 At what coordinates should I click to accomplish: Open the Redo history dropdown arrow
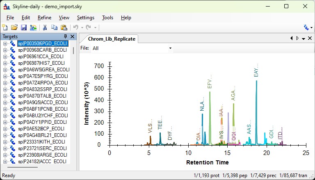95,27
